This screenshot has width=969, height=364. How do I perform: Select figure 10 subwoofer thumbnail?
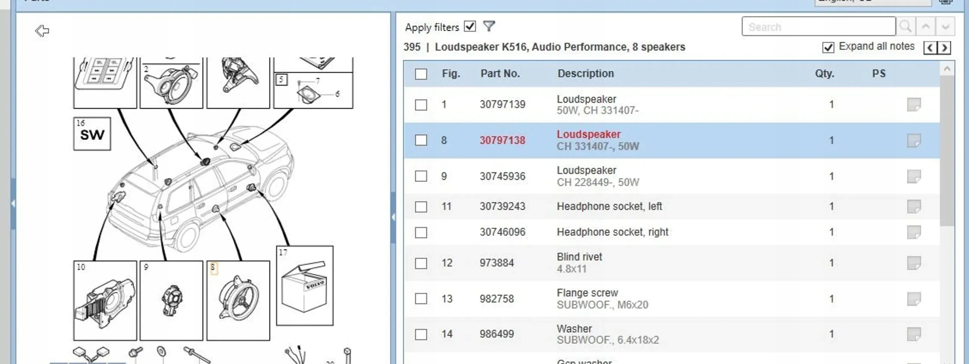point(105,300)
